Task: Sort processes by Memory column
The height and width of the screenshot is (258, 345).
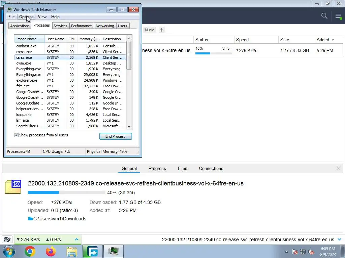Action: point(89,39)
